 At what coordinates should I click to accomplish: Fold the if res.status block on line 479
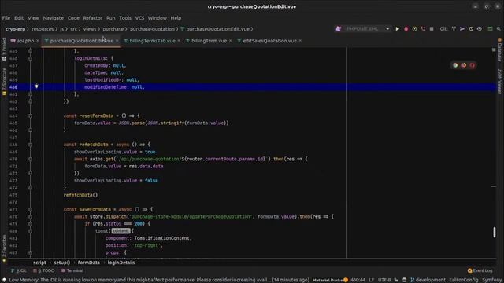tap(30, 223)
